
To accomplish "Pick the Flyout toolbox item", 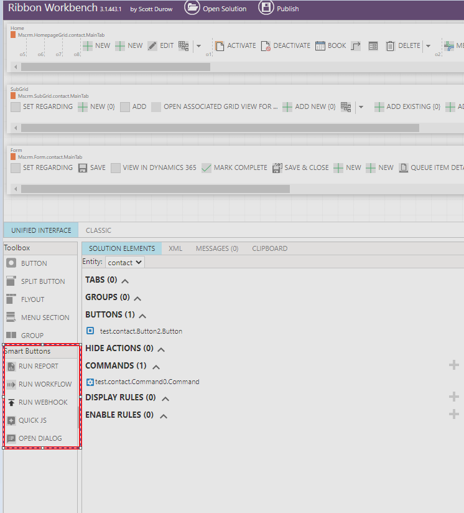I will 32,299.
